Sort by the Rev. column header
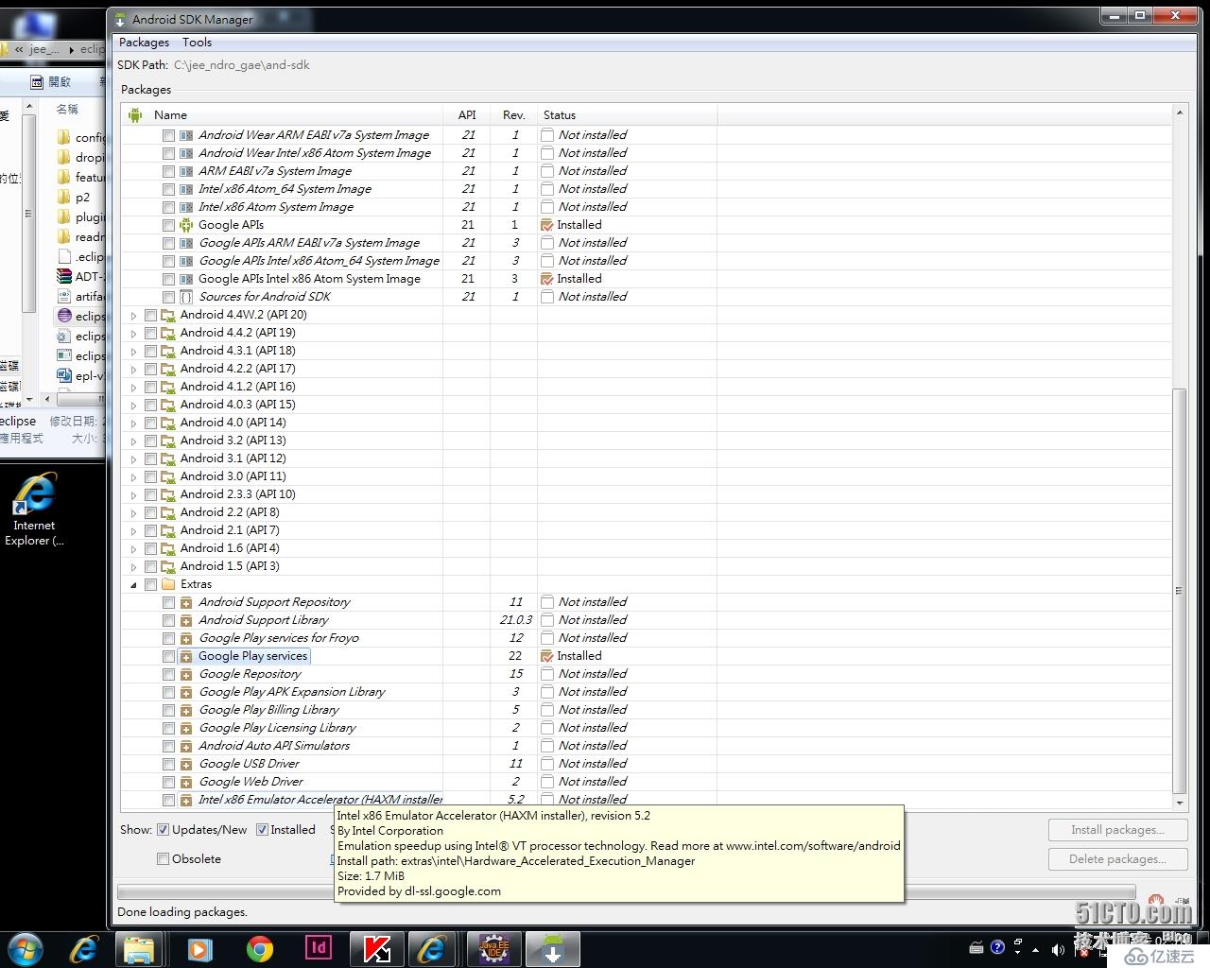Screen dimensions: 1210x968 click(513, 115)
